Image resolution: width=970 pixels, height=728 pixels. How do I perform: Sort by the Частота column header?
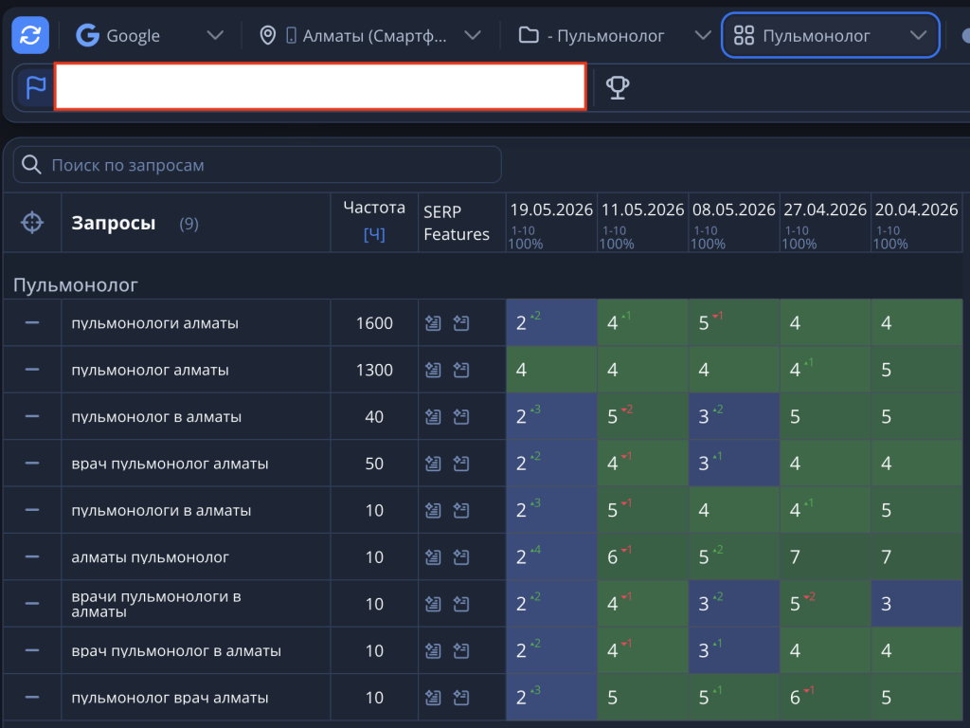pyautogui.click(x=374, y=208)
